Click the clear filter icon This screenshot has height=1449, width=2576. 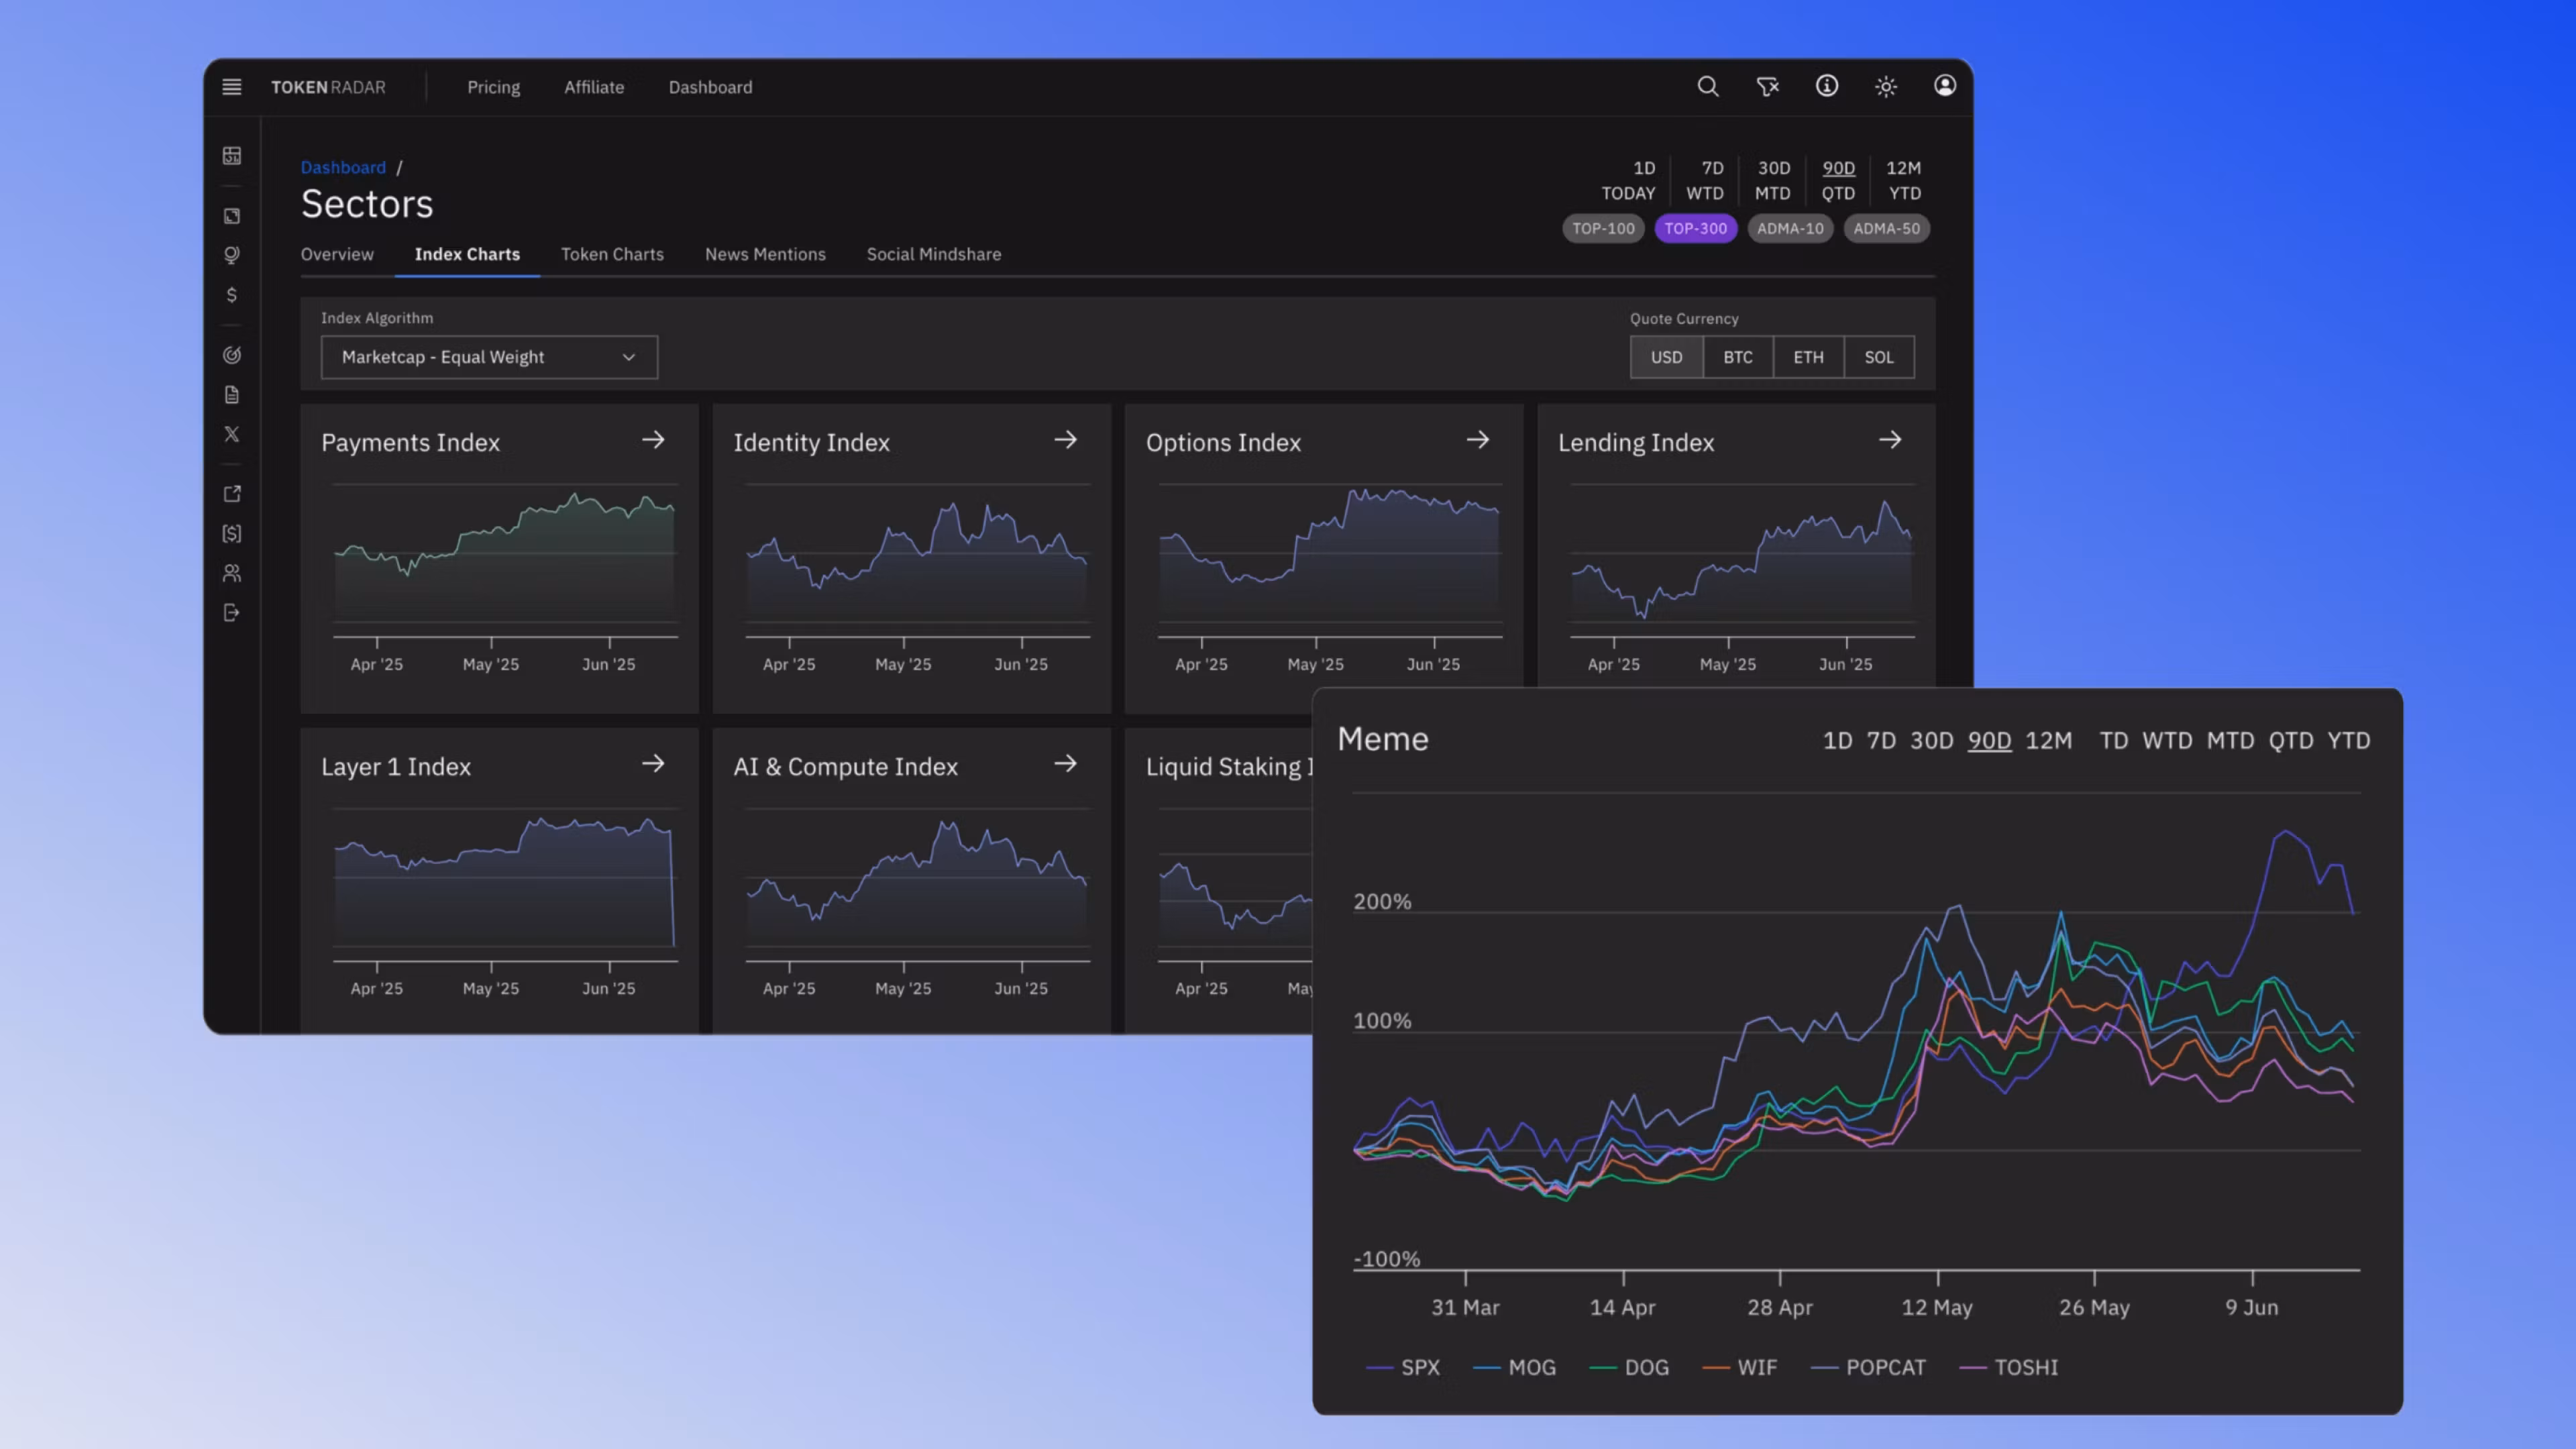[1767, 87]
